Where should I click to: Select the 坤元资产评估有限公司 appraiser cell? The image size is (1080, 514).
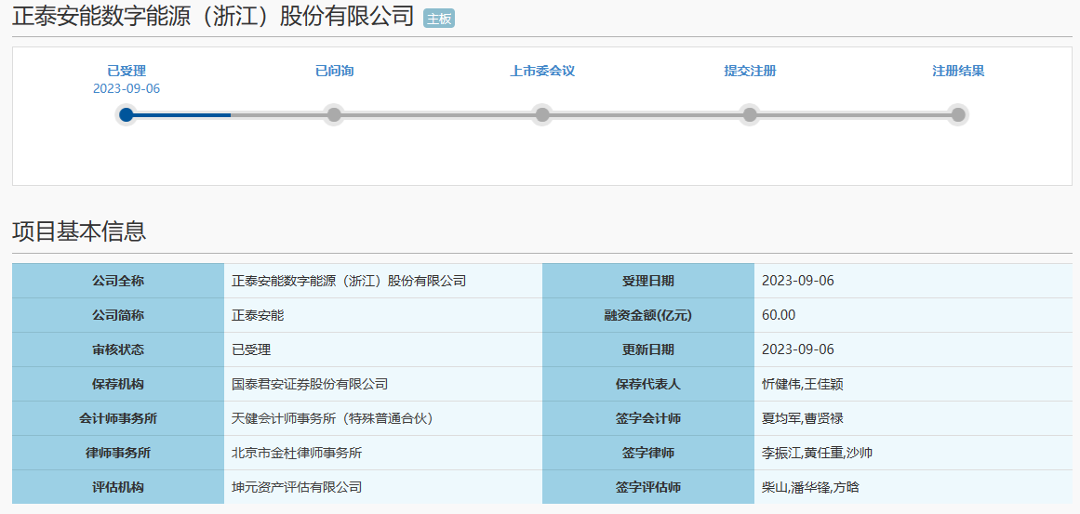(297, 487)
